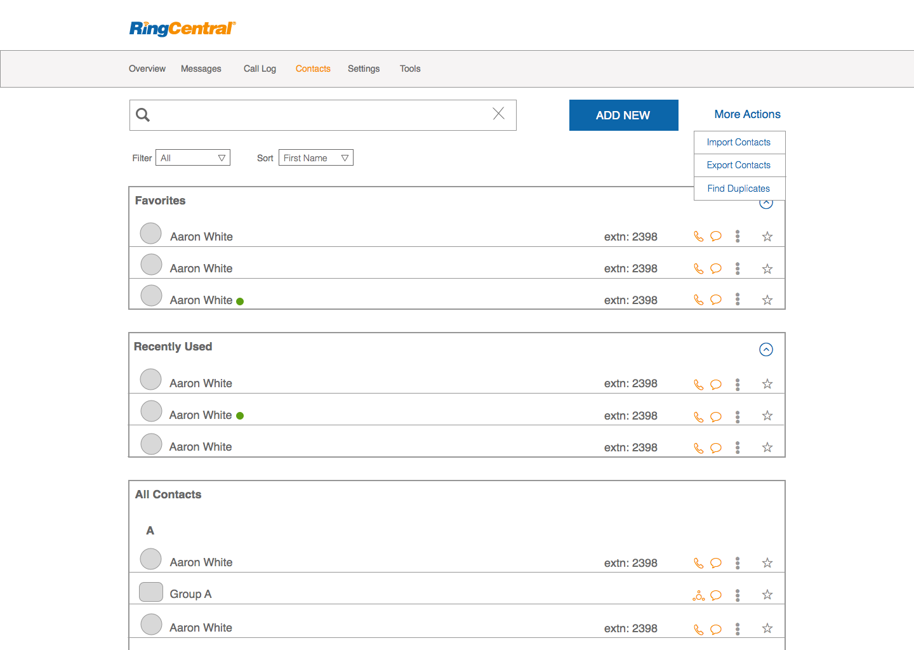Start conference with Group A icon

699,595
